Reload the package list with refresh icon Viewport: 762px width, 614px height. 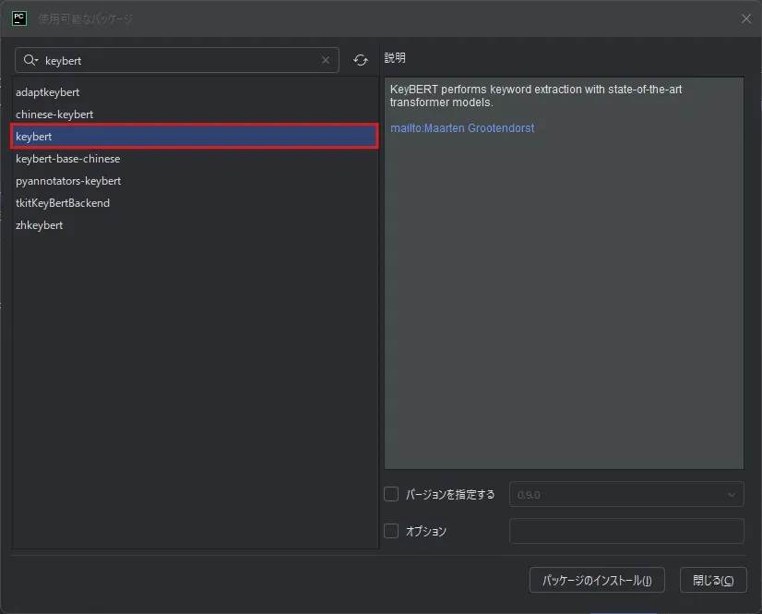[361, 60]
